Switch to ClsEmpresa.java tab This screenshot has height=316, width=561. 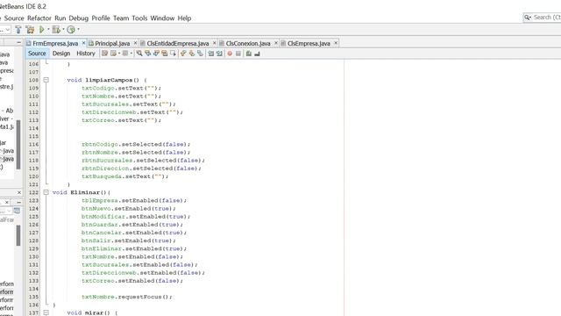click(x=309, y=43)
